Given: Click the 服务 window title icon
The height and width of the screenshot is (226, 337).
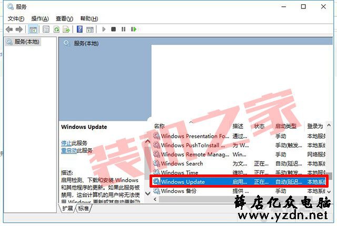Looking at the screenshot, I should pos(10,7).
